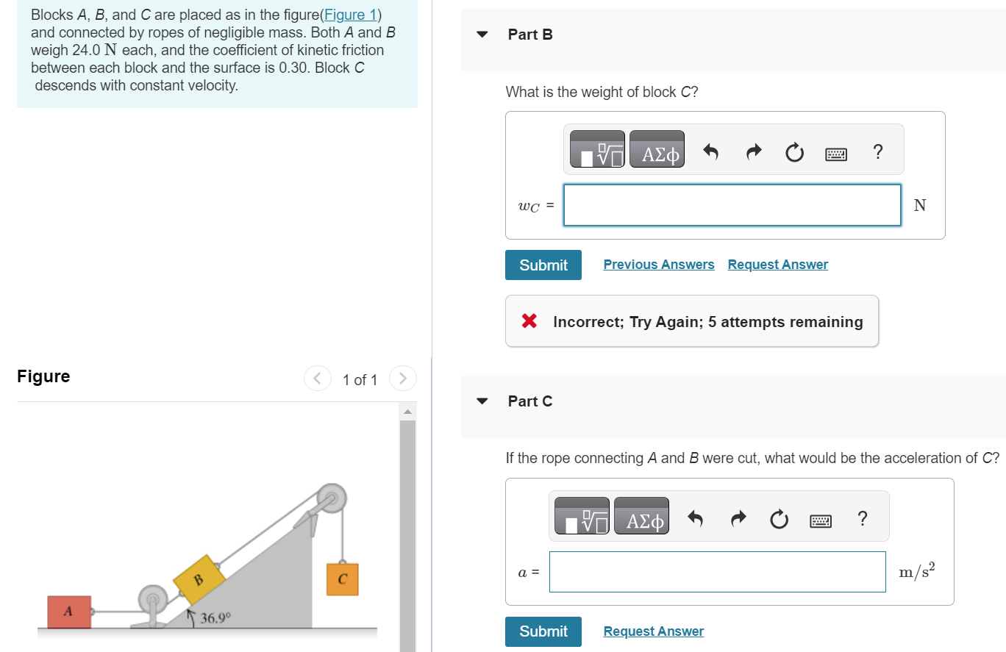Image resolution: width=1006 pixels, height=652 pixels.
Task: Click the help question mark in Part C
Action: [x=863, y=518]
